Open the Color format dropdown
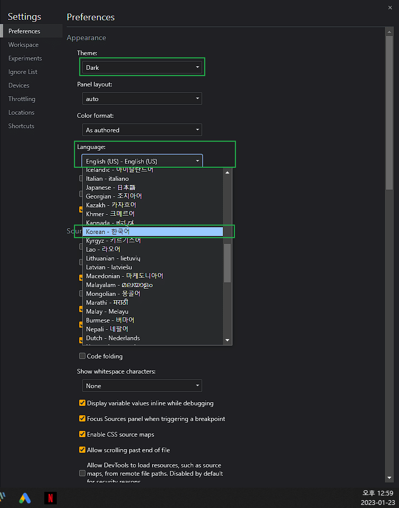The width and height of the screenshot is (399, 508). pyautogui.click(x=142, y=130)
